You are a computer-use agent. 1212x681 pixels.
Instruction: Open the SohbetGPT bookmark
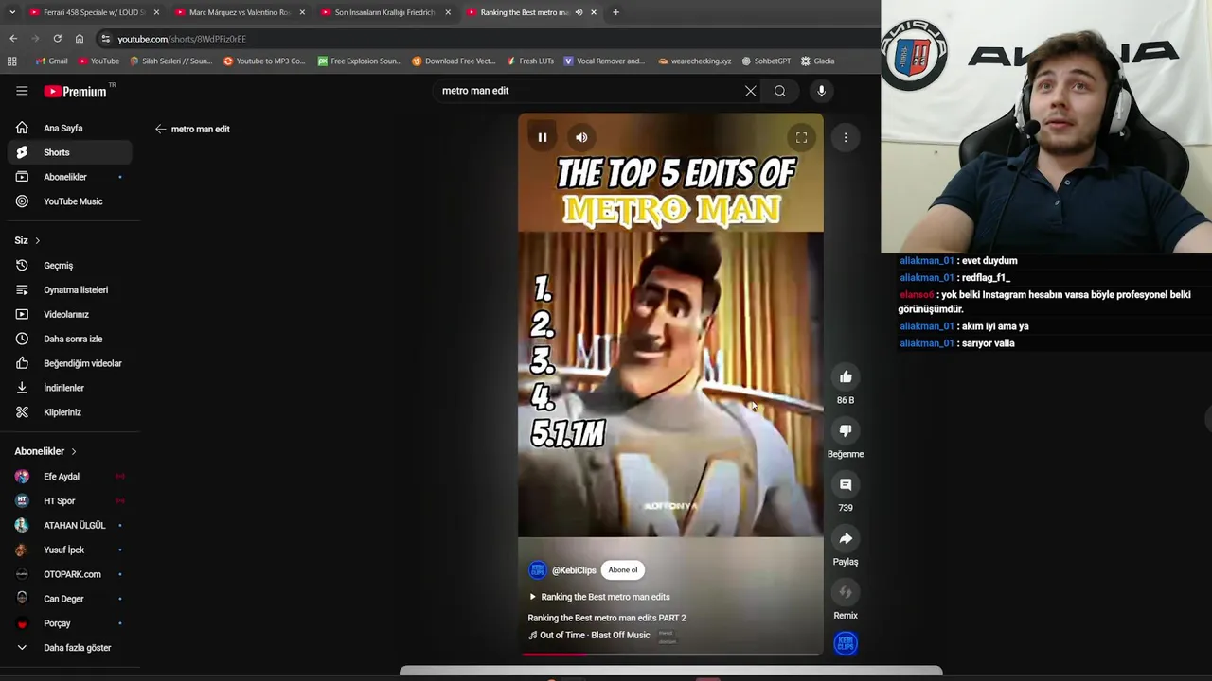[x=765, y=61]
